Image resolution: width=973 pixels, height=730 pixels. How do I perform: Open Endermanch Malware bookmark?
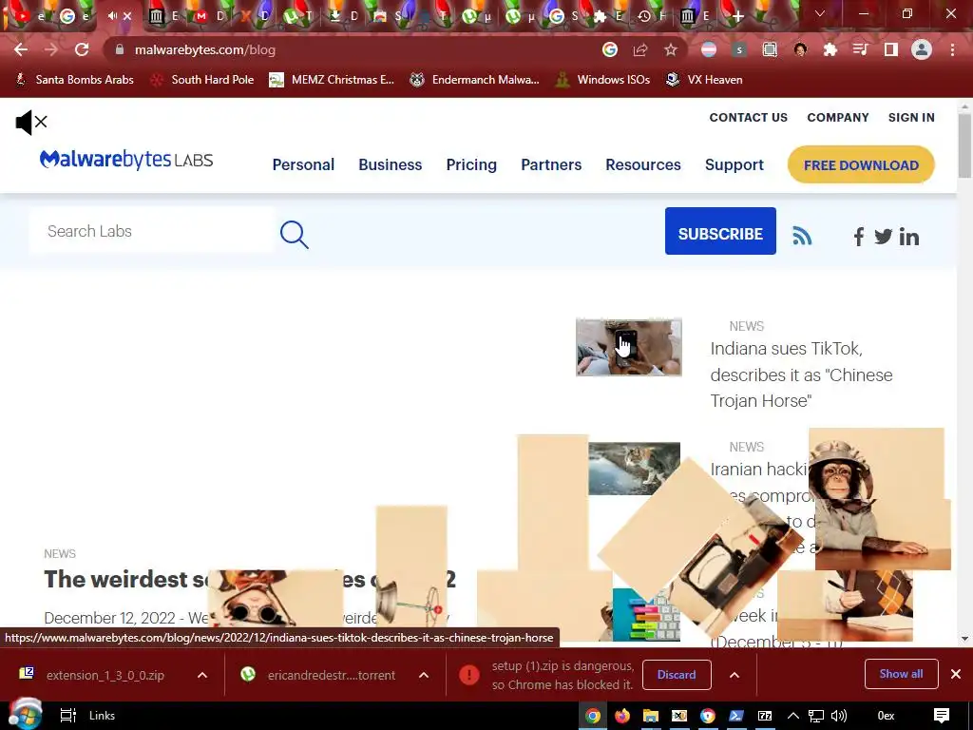[475, 80]
